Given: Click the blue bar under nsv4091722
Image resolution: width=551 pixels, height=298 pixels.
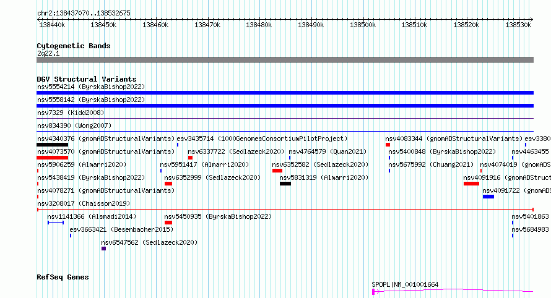Looking at the screenshot, I should click(x=488, y=197).
